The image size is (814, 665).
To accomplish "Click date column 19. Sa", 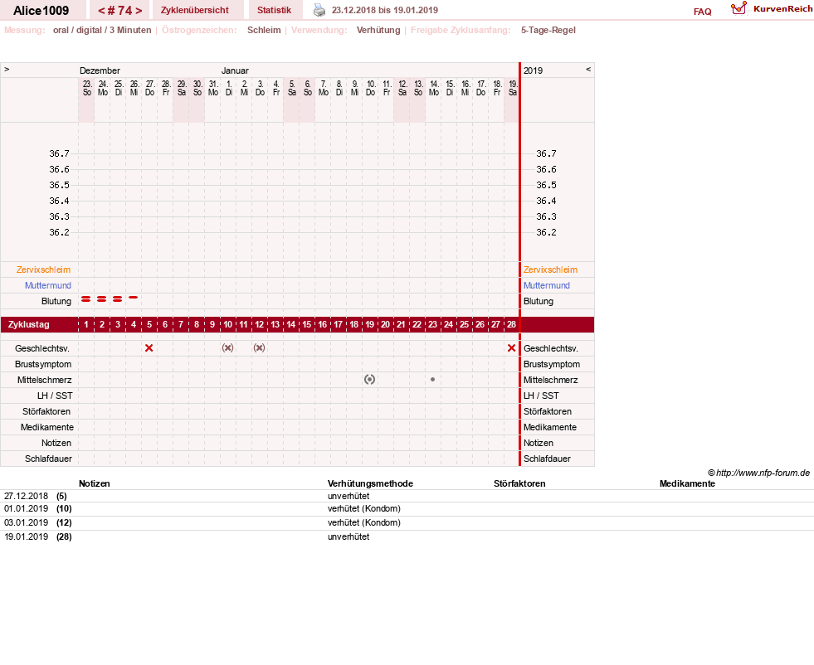I will 513,88.
